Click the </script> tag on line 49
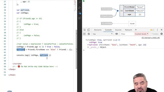 (17, 64)
